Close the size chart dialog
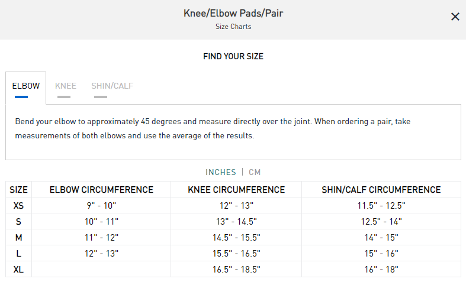The width and height of the screenshot is (466, 295). (455, 17)
